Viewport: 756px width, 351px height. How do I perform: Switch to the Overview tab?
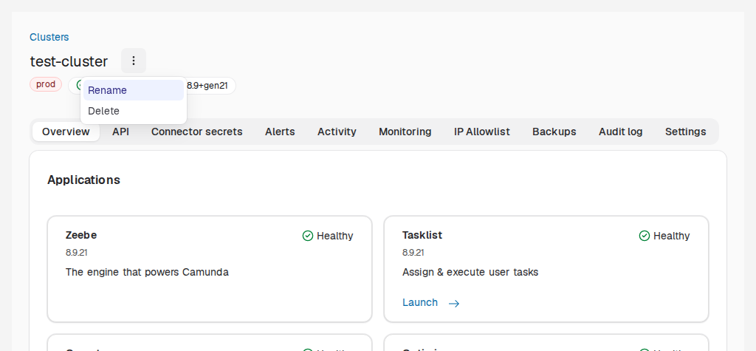[x=66, y=132]
